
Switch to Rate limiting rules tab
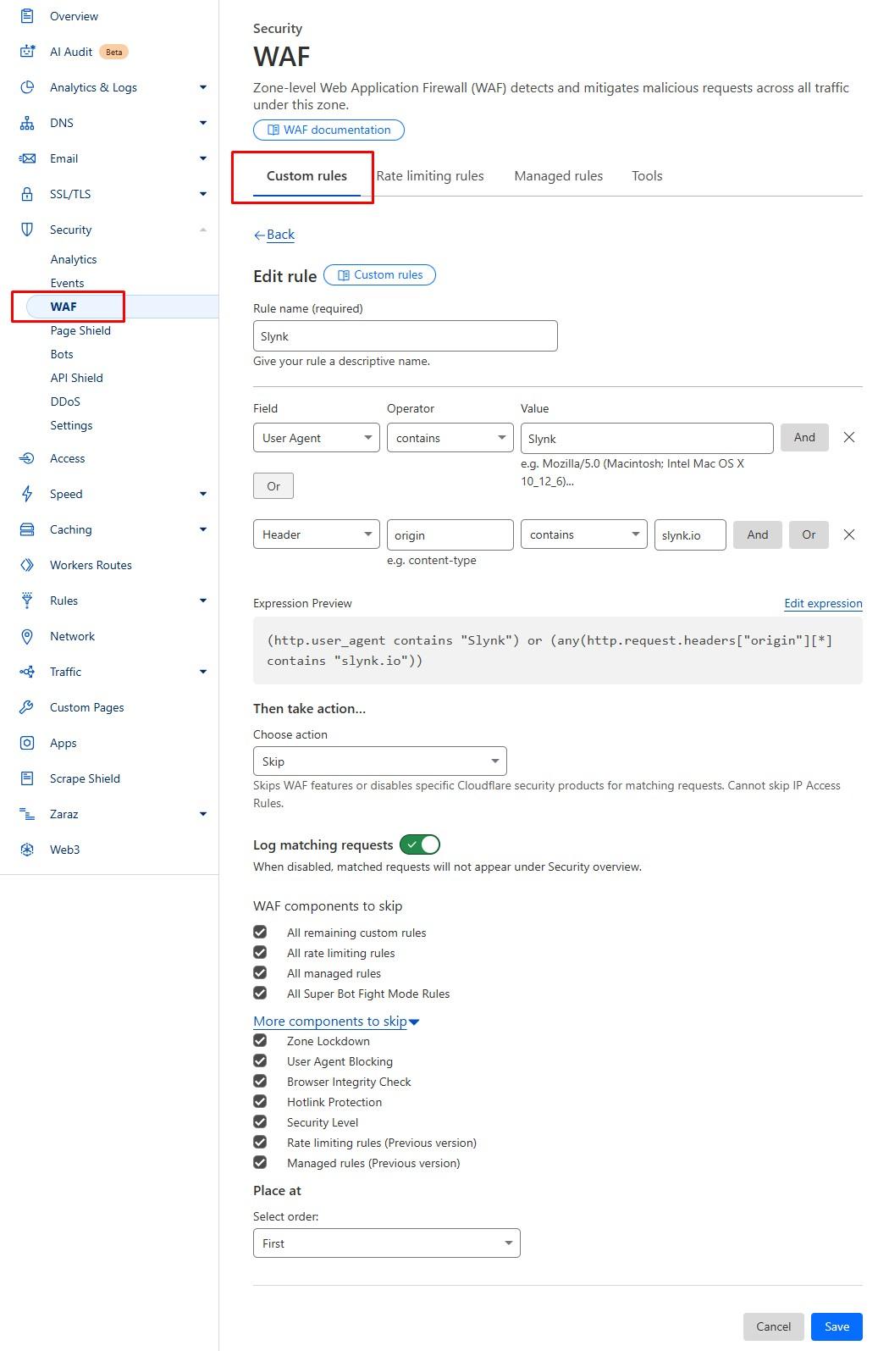coord(430,176)
